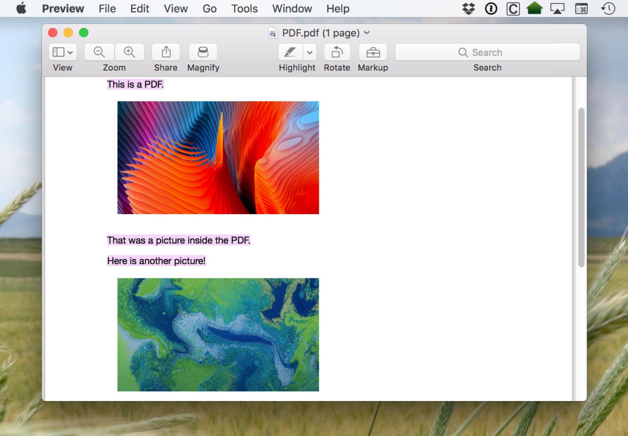
Task: Open the AirPlay display menu
Action: 557,8
